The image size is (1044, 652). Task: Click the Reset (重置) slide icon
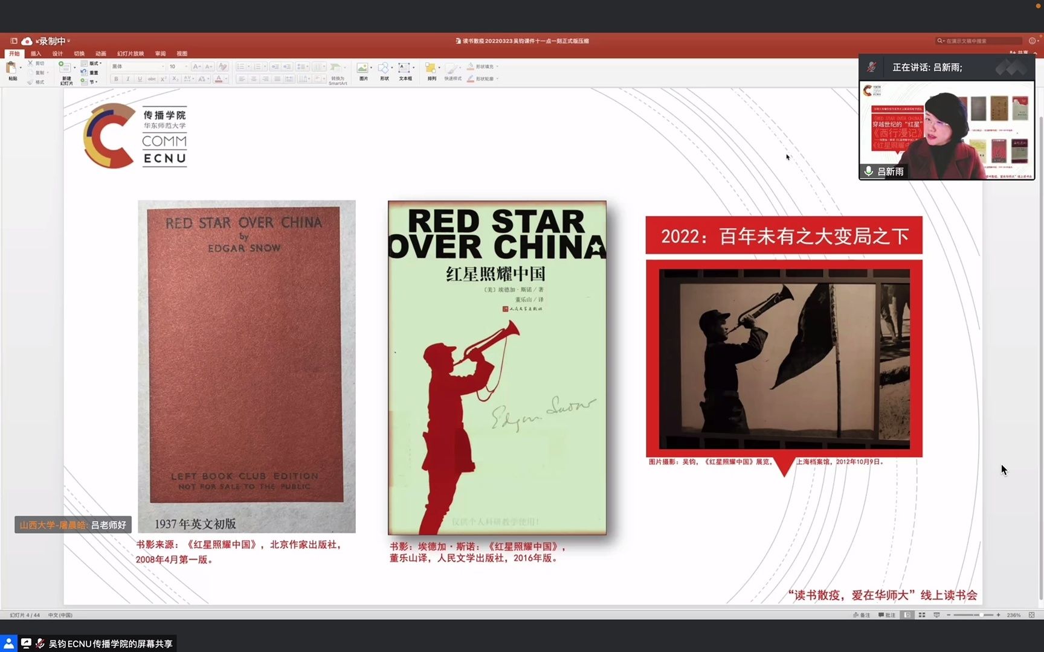coord(84,72)
